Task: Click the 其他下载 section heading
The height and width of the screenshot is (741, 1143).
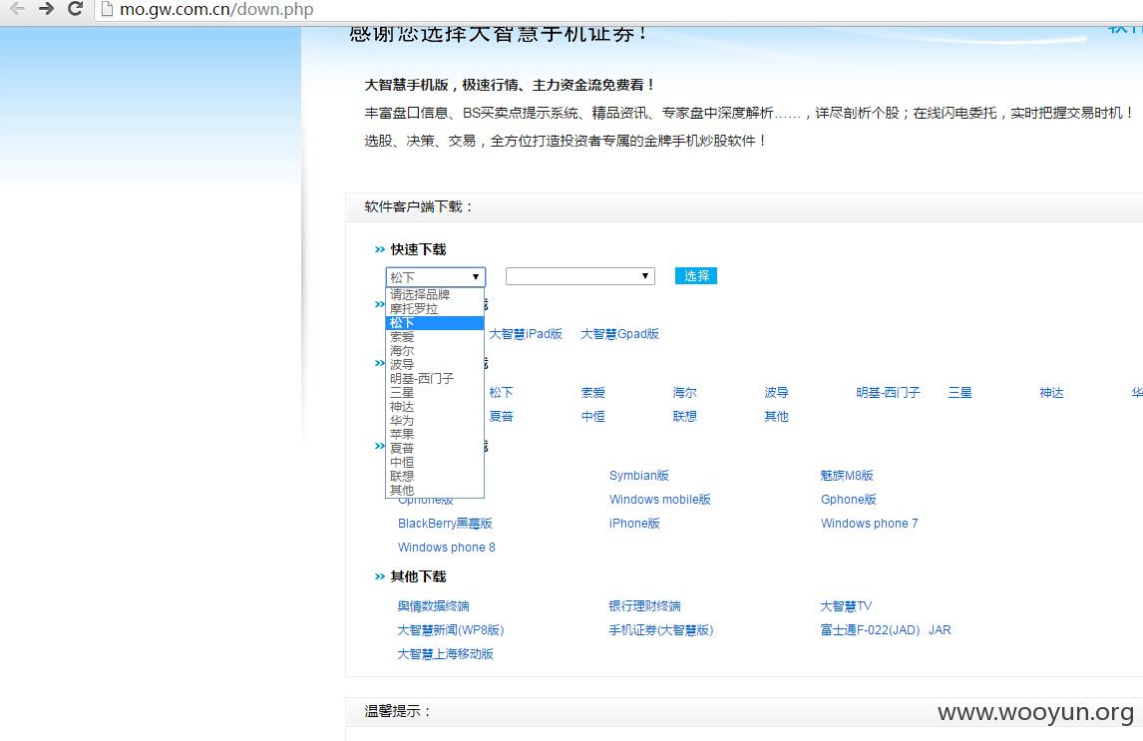Action: [418, 576]
